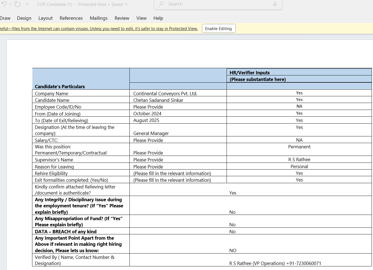
Task: Click the Redo icon in title bar
Action: [x=18, y=4]
